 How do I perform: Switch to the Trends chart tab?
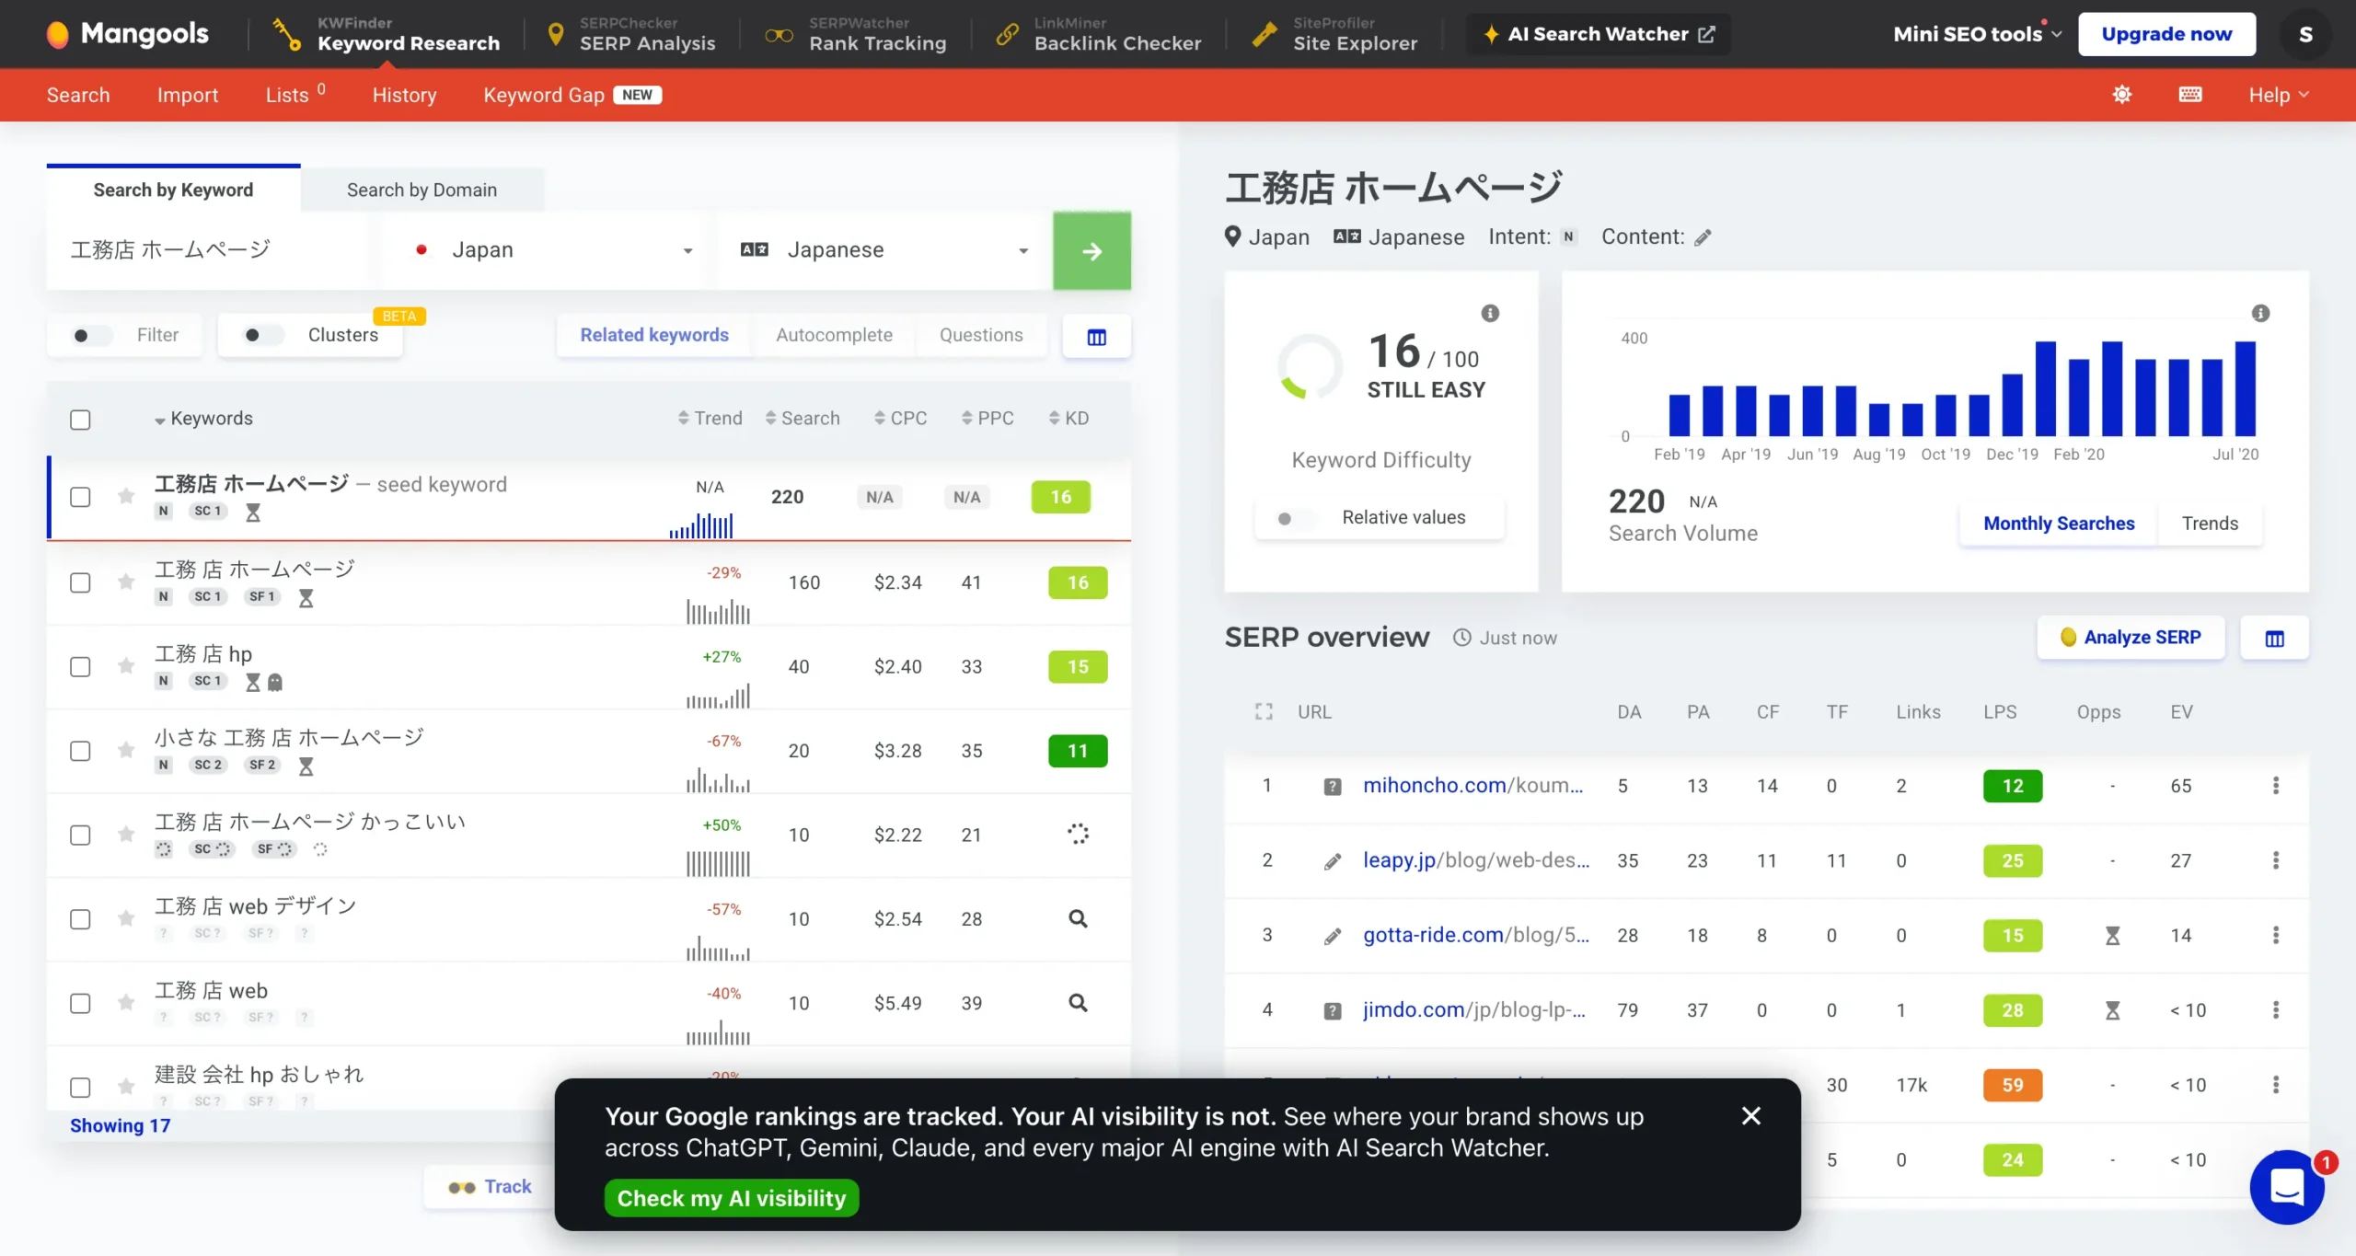pos(2210,524)
